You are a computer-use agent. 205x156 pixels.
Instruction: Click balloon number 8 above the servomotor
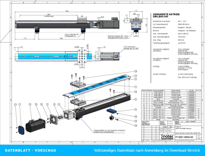pyautogui.click(x=30, y=104)
